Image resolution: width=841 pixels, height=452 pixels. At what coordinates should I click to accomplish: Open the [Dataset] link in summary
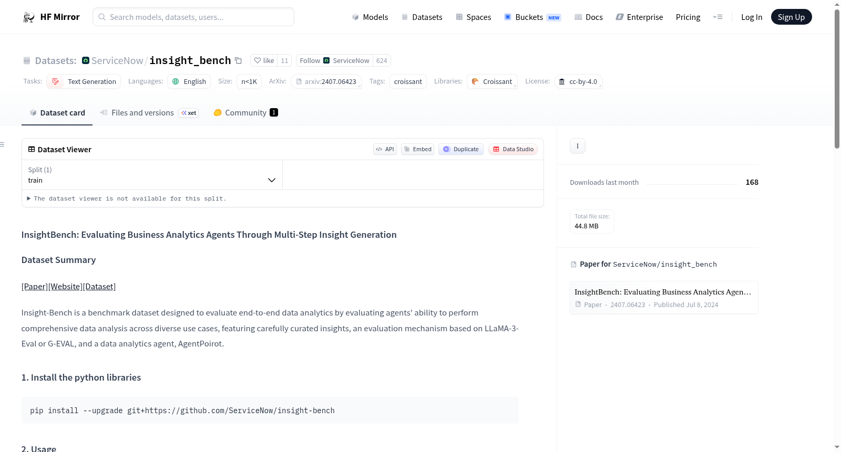coord(99,287)
